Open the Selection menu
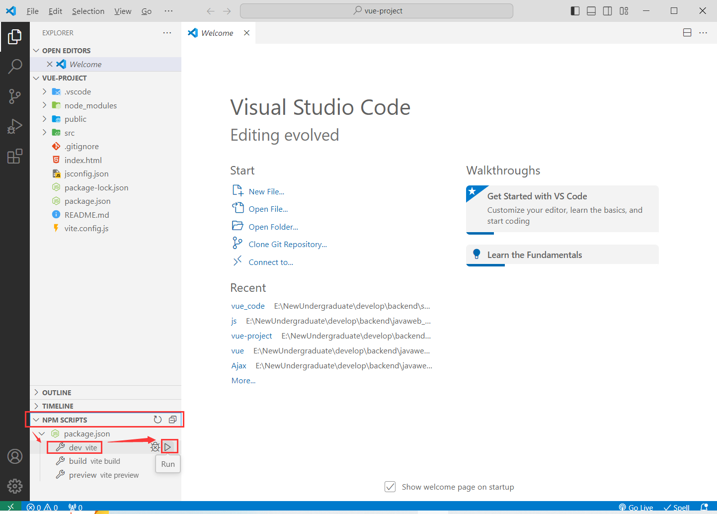 pos(88,11)
